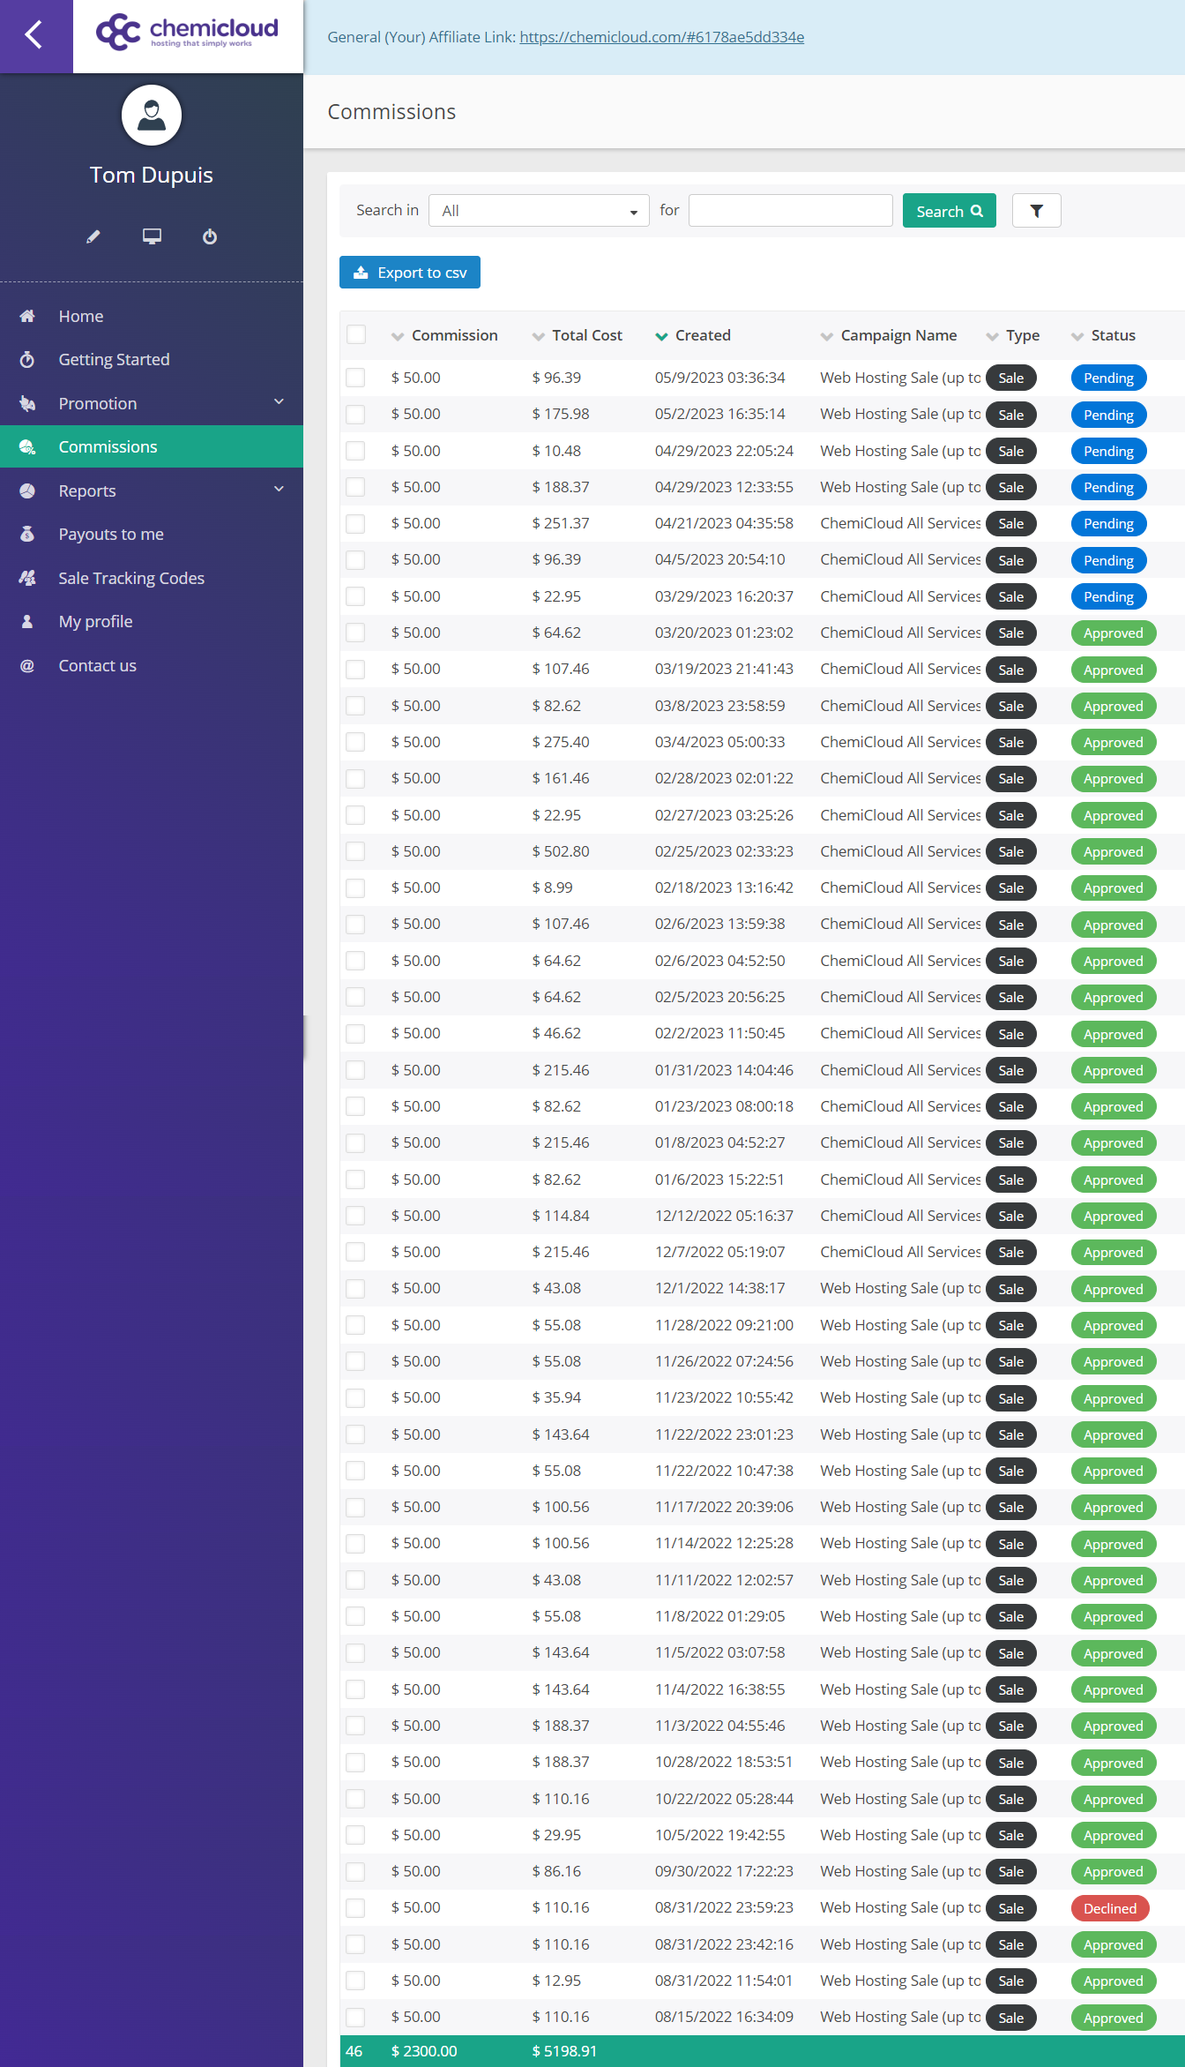Expand the Promotion submenu chevron
The image size is (1185, 2067).
point(279,402)
